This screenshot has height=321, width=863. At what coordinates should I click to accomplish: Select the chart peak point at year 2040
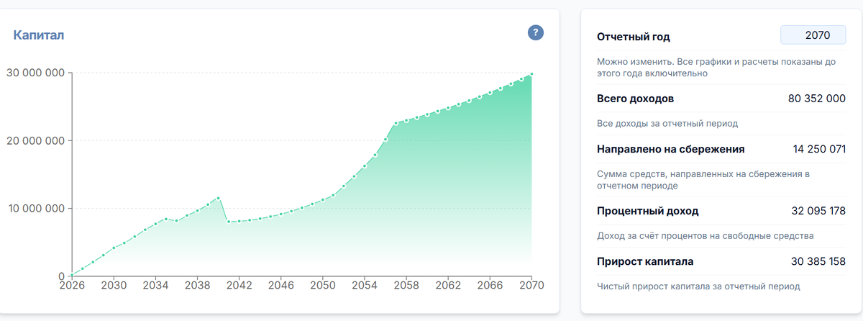pyautogui.click(x=218, y=198)
